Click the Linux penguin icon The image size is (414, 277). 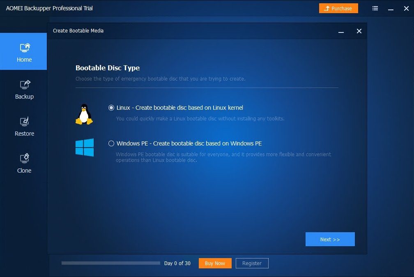(84, 114)
